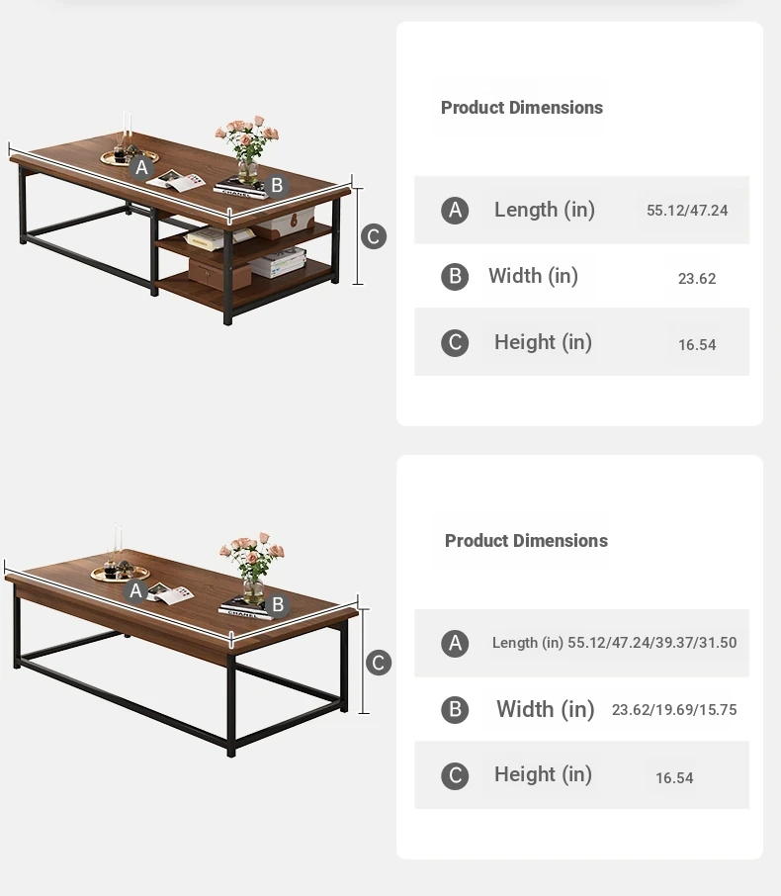Click the B marker on the upper table
The height and width of the screenshot is (896, 781).
click(277, 185)
